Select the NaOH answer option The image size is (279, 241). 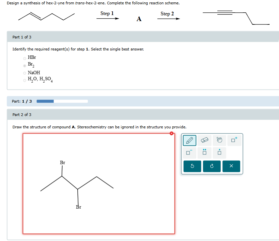tap(24, 73)
